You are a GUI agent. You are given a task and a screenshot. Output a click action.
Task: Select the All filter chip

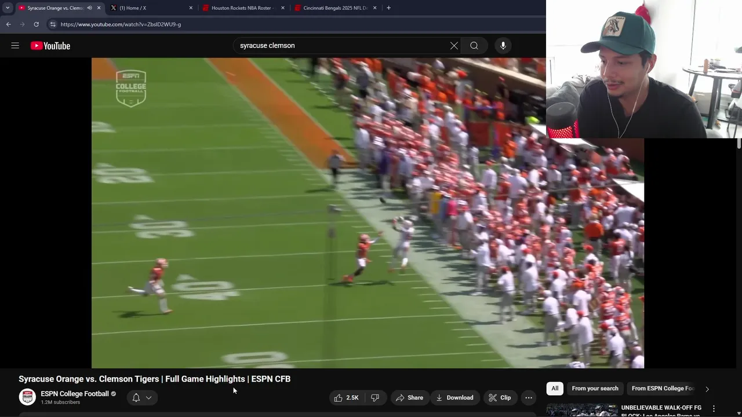click(x=555, y=389)
